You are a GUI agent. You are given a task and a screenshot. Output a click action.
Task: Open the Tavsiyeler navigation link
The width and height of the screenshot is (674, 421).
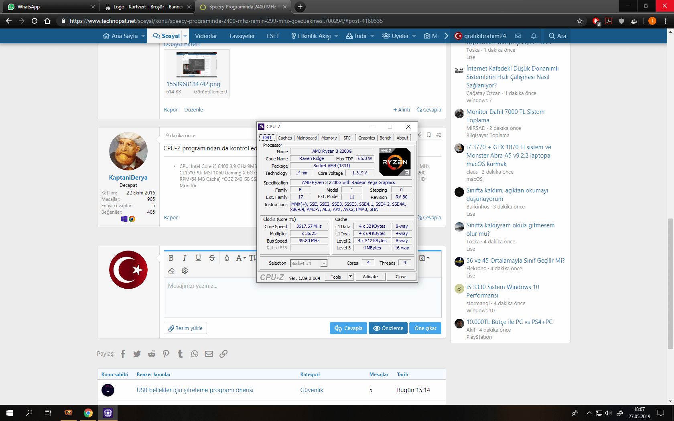[242, 36]
